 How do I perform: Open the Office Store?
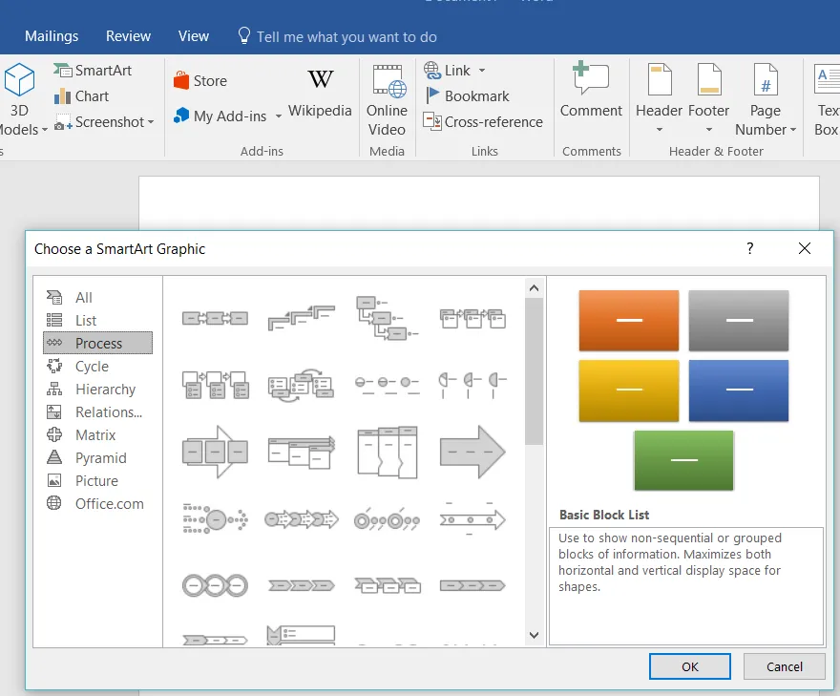coord(200,80)
